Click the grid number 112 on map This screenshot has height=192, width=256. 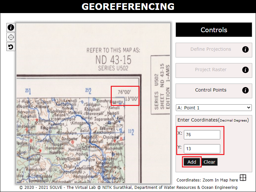(131, 132)
